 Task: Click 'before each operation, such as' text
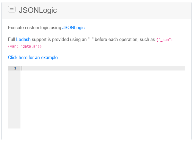(x=125, y=40)
